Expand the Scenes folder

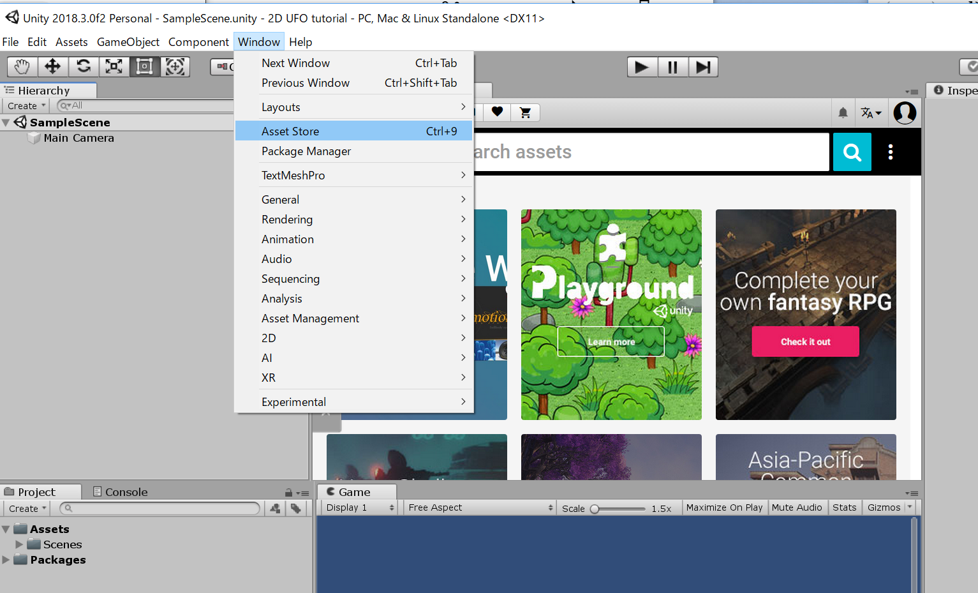coord(19,544)
